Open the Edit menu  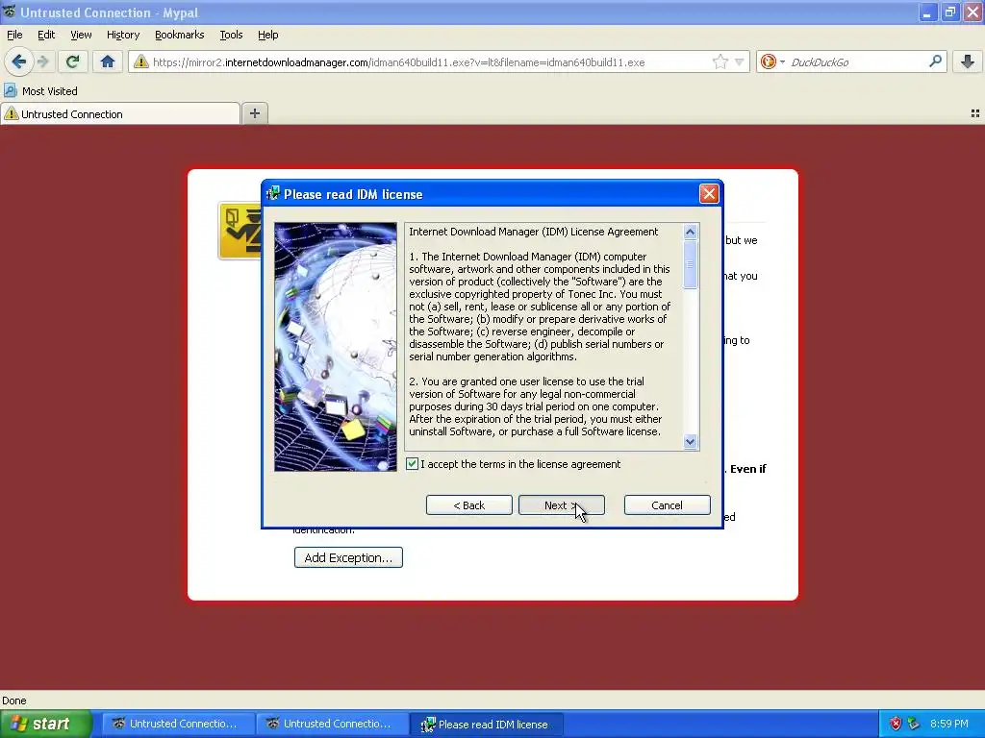click(46, 35)
